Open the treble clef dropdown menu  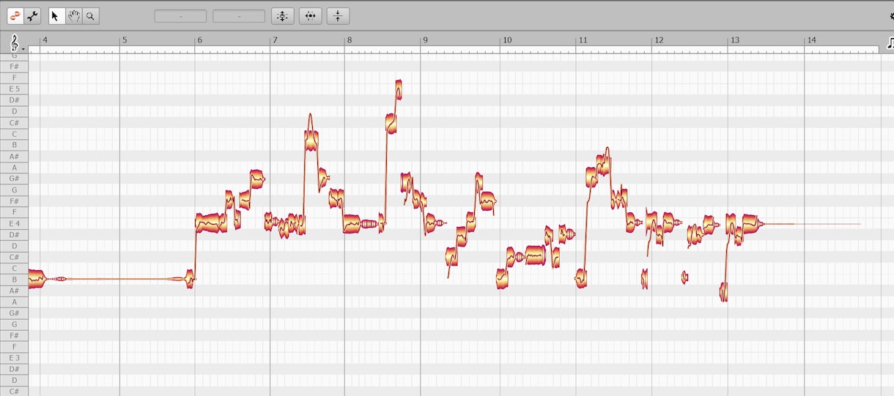[x=15, y=42]
